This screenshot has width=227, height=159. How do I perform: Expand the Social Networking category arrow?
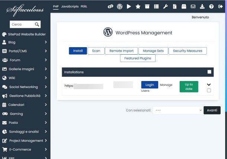[x=46, y=87]
